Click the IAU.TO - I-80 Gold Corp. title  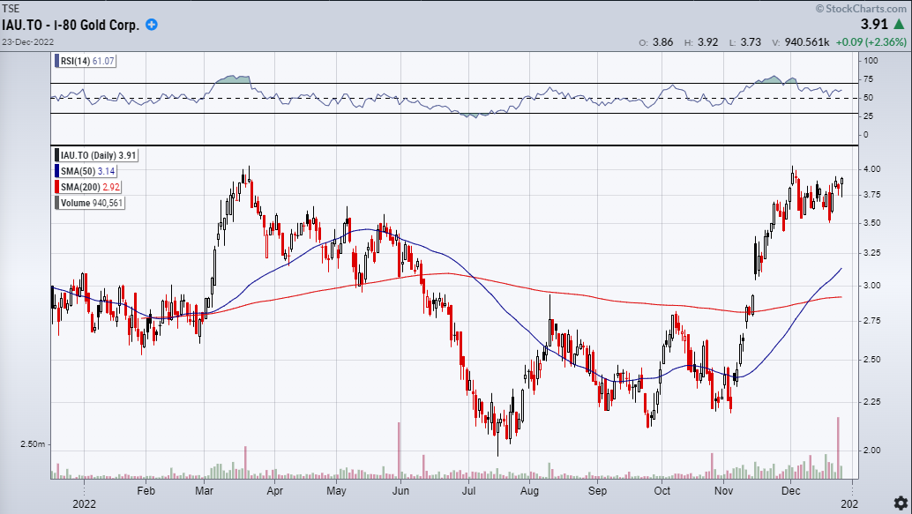(x=71, y=25)
